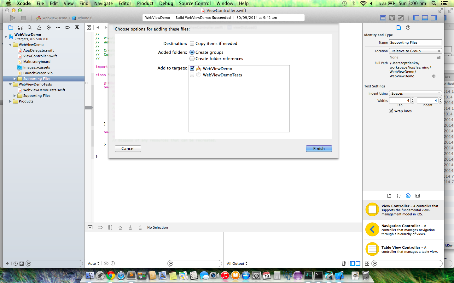Screen dimensions: 454x283
Task: Open the Source Control menu
Action: (195, 3)
